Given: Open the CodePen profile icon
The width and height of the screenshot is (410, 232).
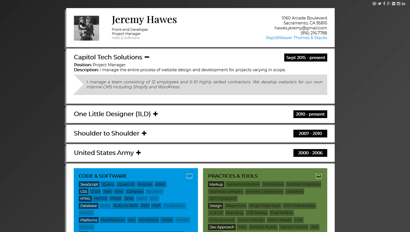Looking at the screenshot, I should tap(374, 3).
